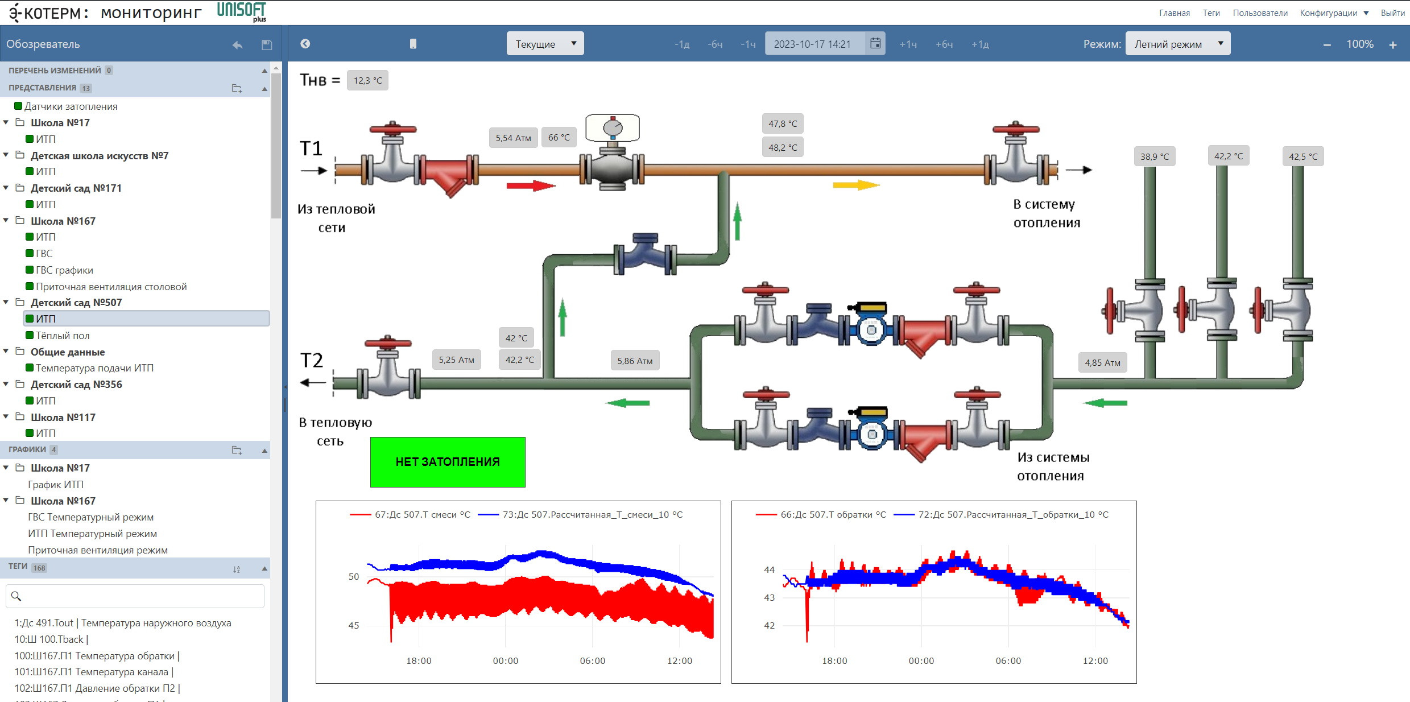This screenshot has height=702, width=1410.
Task: Step forward six hours with +6ч
Action: coord(944,44)
